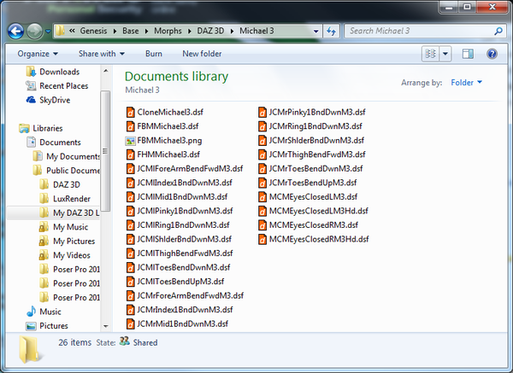Screen dimensions: 513x373
Task: Select LuxRender folder in navigation tree
Action: click(64, 199)
